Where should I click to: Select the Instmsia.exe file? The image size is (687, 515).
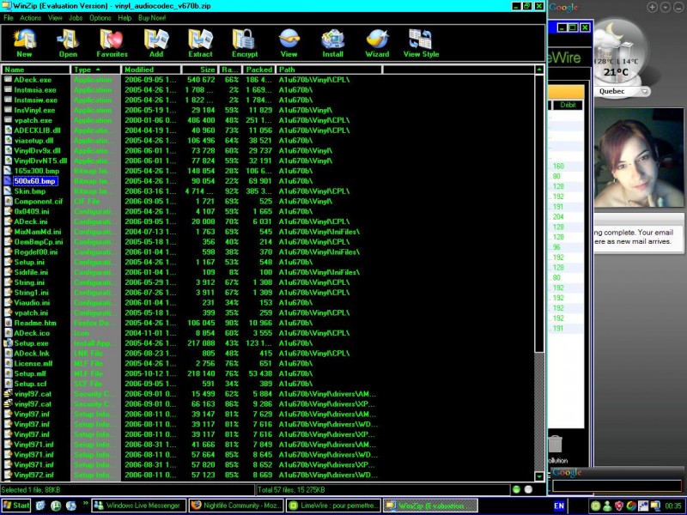(35, 90)
